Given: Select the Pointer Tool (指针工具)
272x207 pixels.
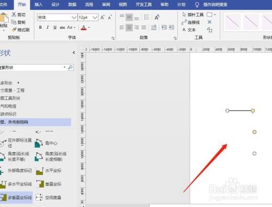Looking at the screenshot, I should pos(193,15).
